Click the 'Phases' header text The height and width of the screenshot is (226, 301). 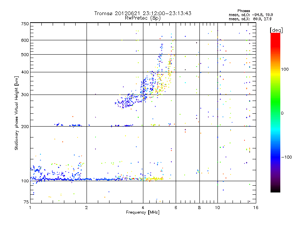(x=243, y=11)
